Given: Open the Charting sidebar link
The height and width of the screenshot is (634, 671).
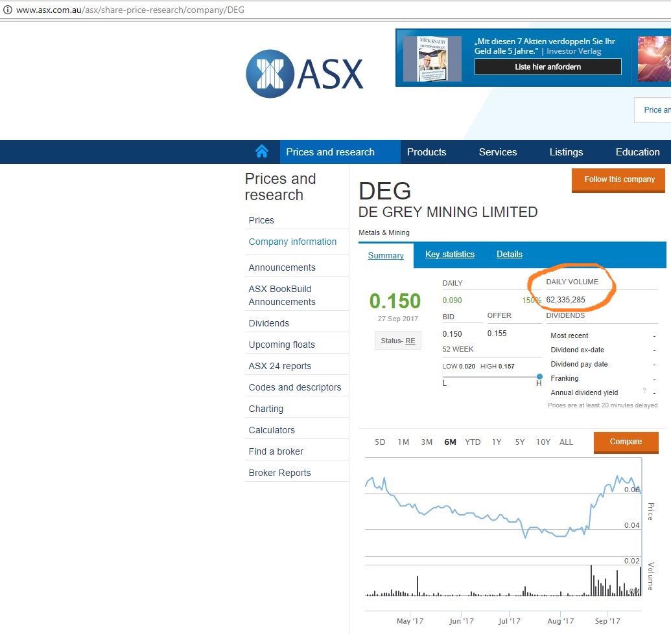Looking at the screenshot, I should pos(266,409).
